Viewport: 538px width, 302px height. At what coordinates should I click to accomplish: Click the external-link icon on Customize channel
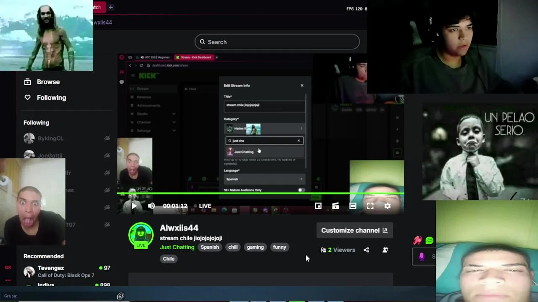point(385,230)
